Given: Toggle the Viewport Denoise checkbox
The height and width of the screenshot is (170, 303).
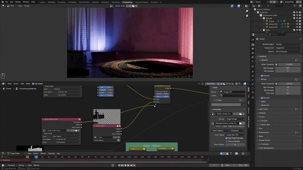Looking at the screenshot, I should pyautogui.click(x=262, y=76).
